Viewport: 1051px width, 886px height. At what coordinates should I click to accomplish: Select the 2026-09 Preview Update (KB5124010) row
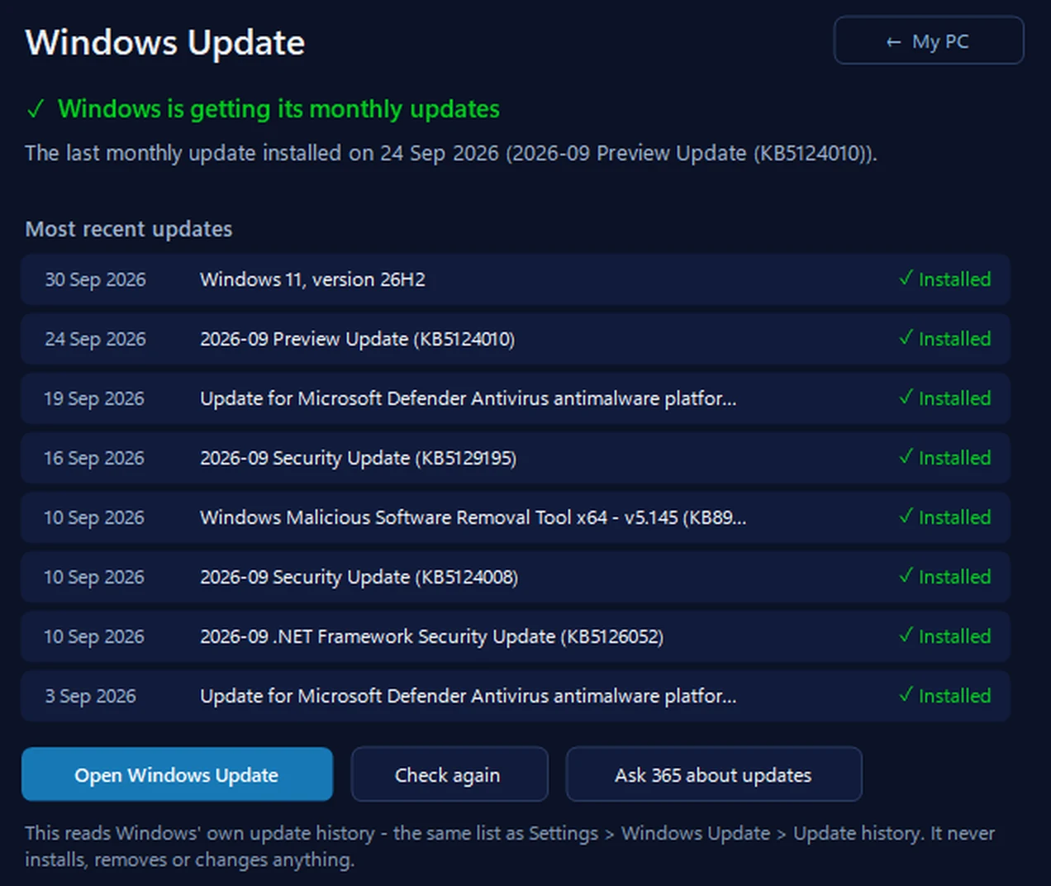click(x=516, y=339)
